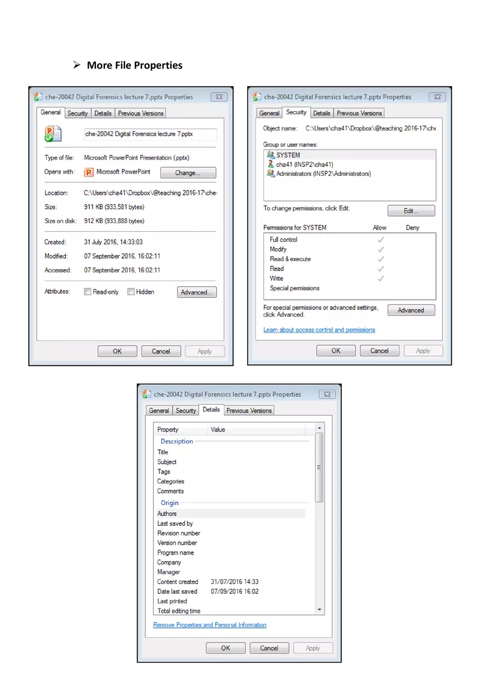Click the title bar icon of the Details dialog
This screenshot has width=479, height=677.
click(146, 393)
